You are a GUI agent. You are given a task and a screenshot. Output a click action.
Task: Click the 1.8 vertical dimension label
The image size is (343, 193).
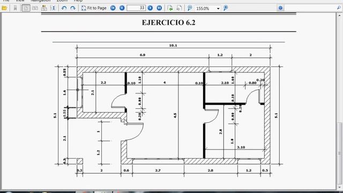[x=232, y=141]
